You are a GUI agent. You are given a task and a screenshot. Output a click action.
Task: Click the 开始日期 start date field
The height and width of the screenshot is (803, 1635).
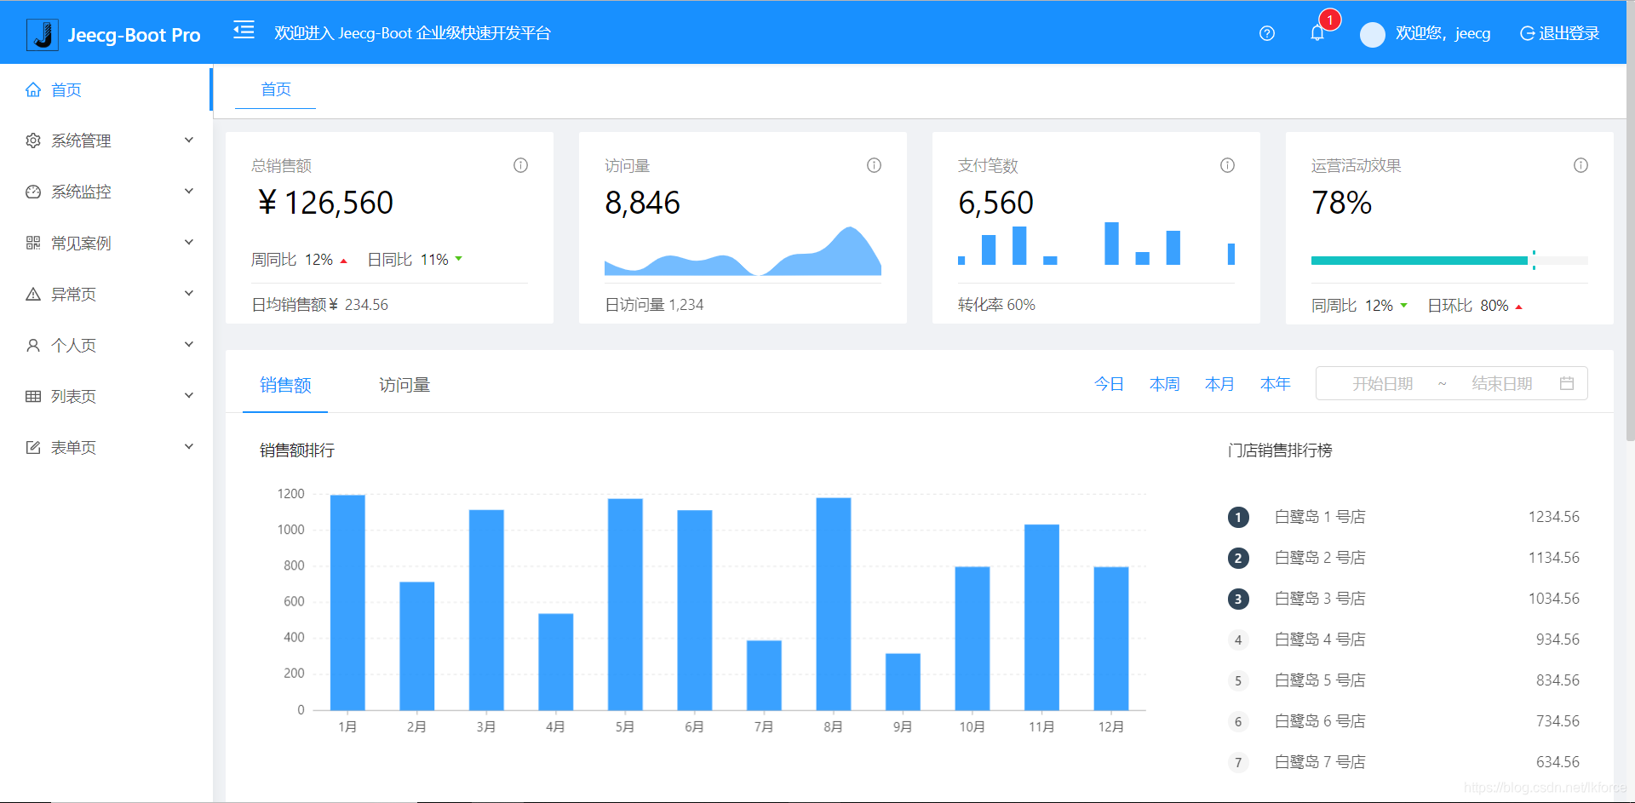coord(1382,384)
